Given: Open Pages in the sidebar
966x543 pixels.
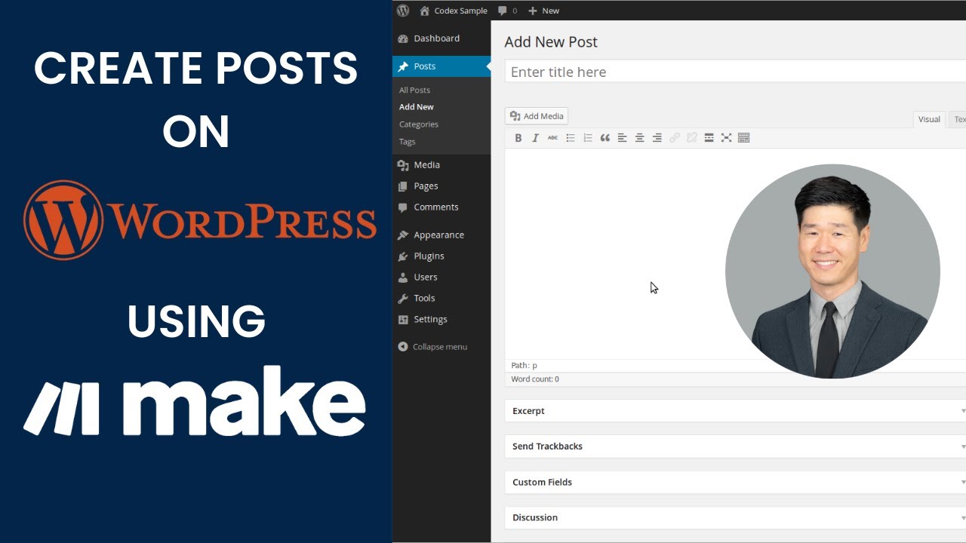Looking at the screenshot, I should [441, 186].
